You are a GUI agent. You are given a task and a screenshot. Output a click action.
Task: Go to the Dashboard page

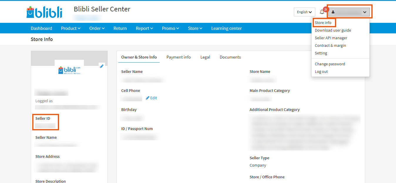(41, 28)
